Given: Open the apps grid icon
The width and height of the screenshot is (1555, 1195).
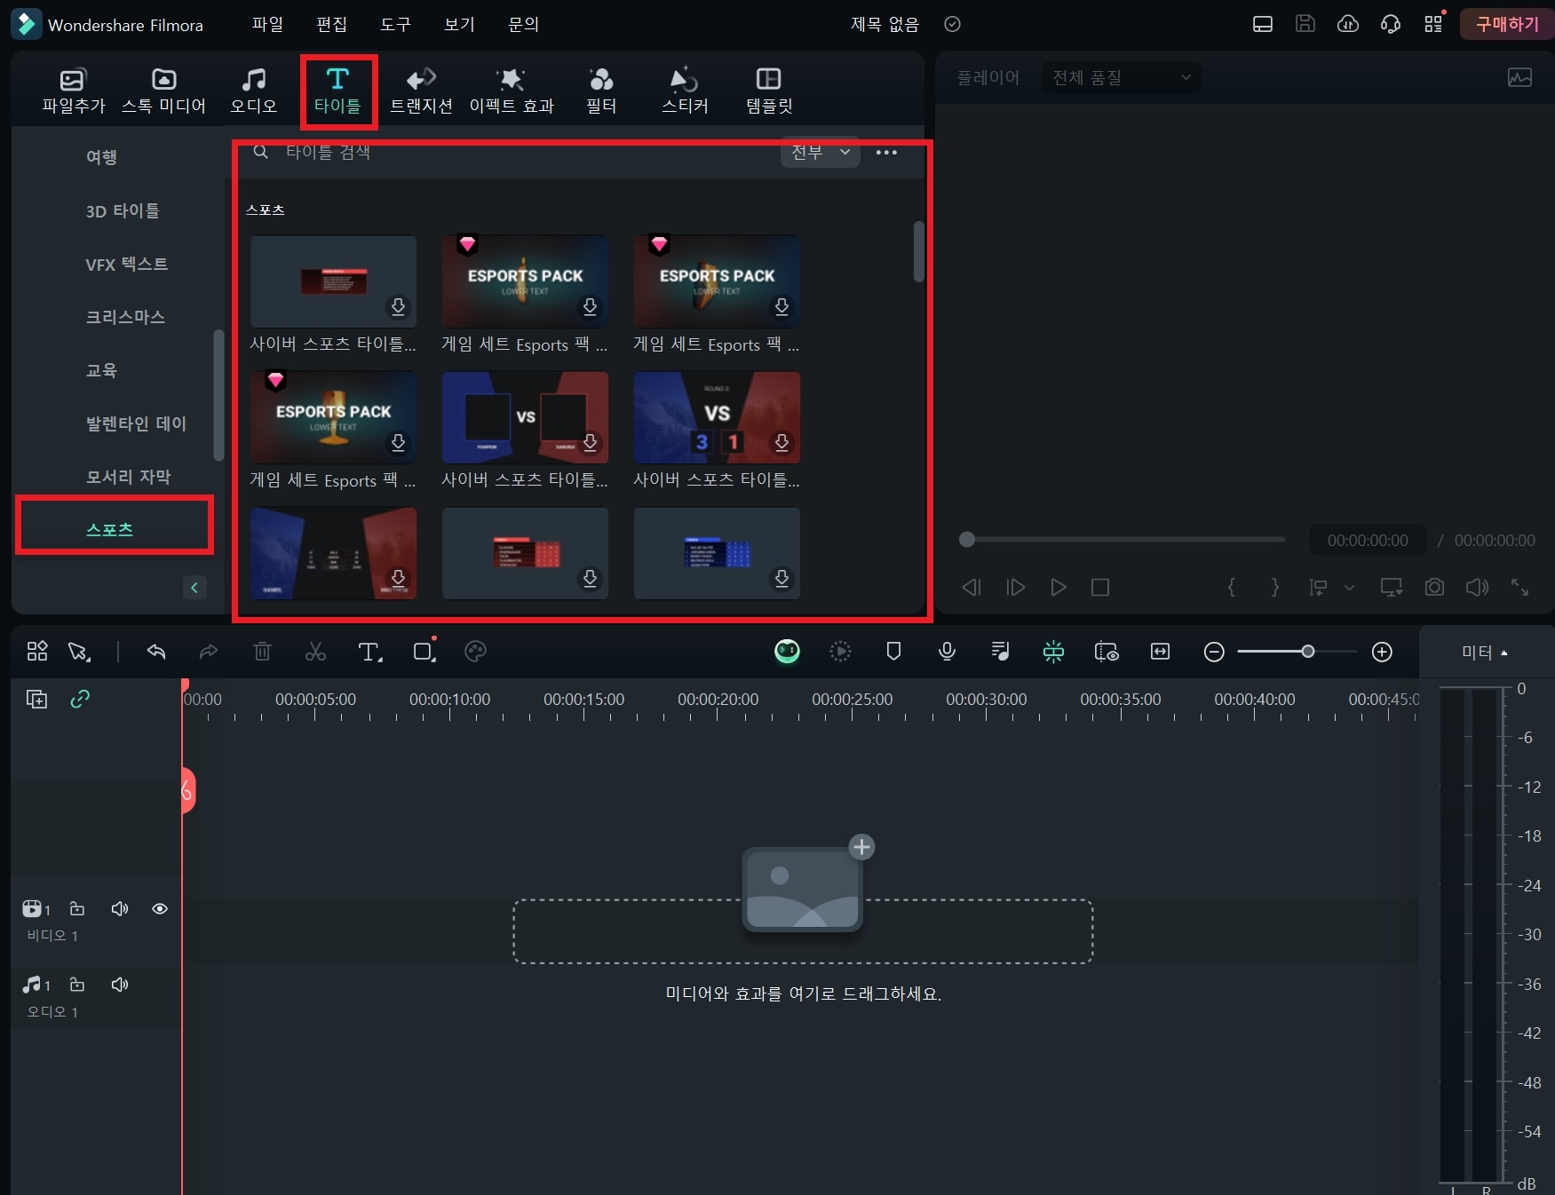Looking at the screenshot, I should click(1433, 24).
